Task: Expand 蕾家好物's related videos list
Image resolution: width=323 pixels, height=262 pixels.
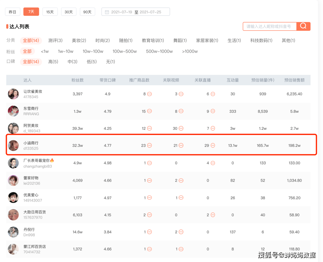Action: tap(180, 180)
